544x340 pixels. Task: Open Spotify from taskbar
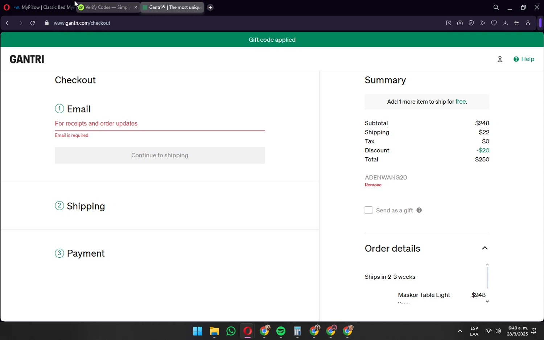281,331
